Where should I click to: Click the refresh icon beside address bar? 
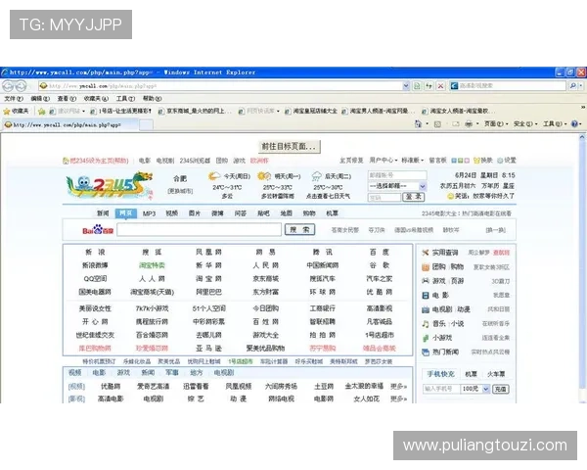coord(429,86)
